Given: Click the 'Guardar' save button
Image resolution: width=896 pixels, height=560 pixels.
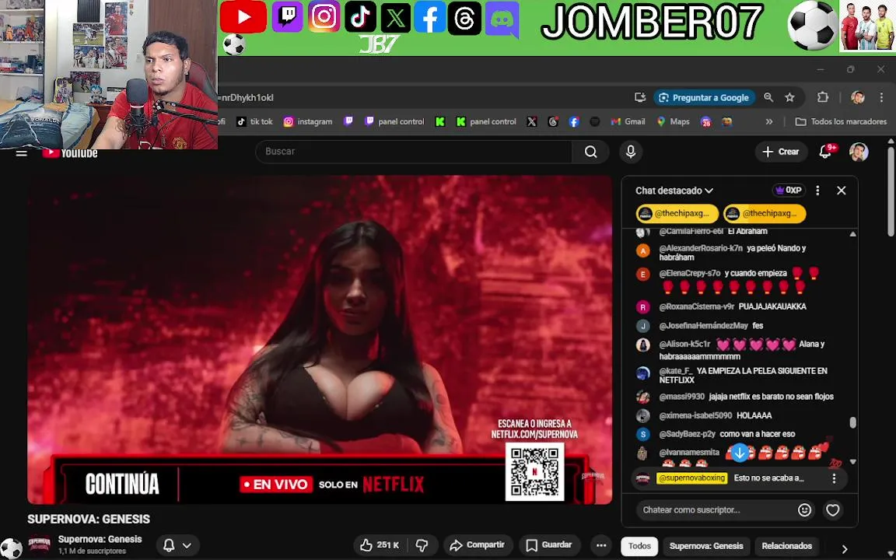Looking at the screenshot, I should 548,545.
